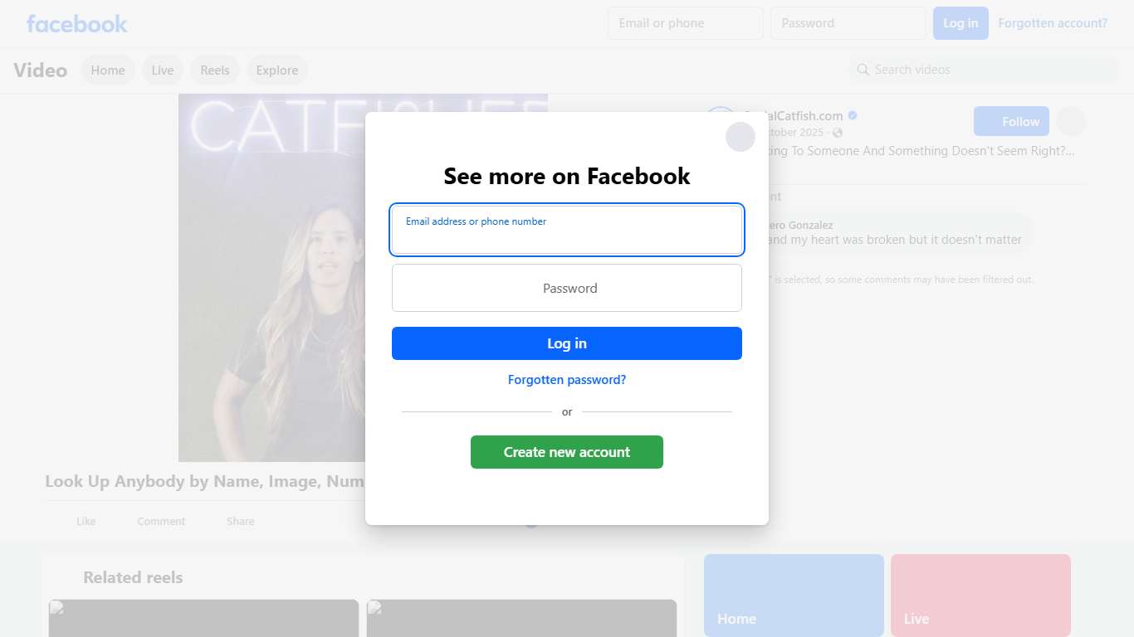The width and height of the screenshot is (1134, 637).
Task: Open the round more-options button beside Follow
Action: pyautogui.click(x=1070, y=122)
